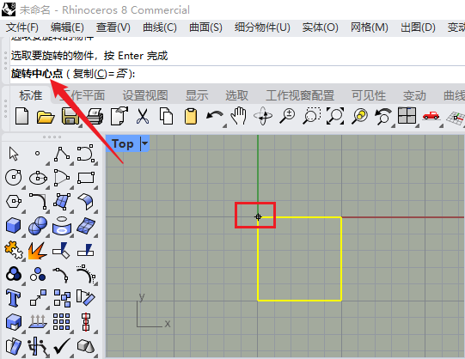Select the Explode tool
465x359 pixels.
[x=37, y=250]
